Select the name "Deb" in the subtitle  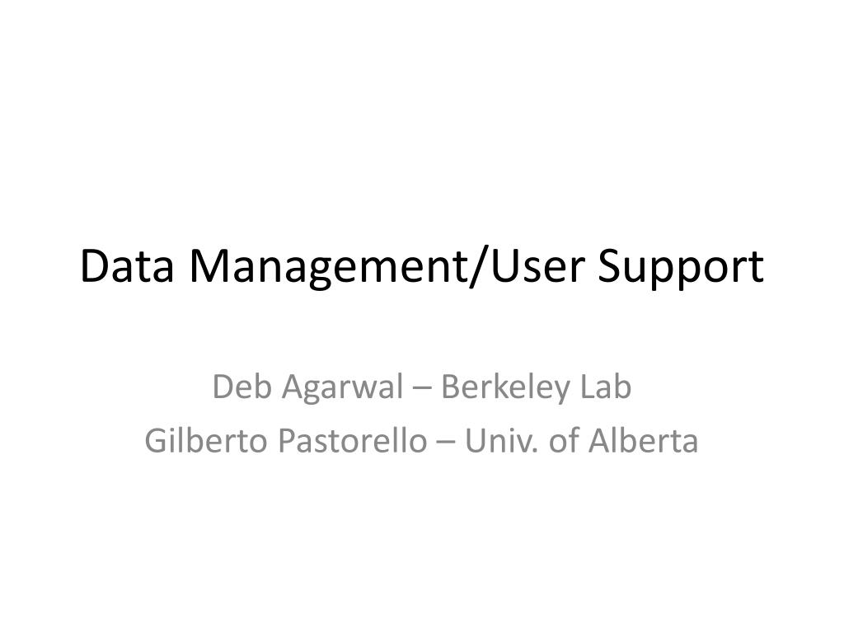click(242, 387)
